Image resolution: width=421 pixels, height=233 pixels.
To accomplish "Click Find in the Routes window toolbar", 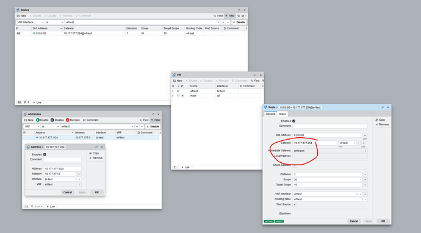I will pos(218,16).
